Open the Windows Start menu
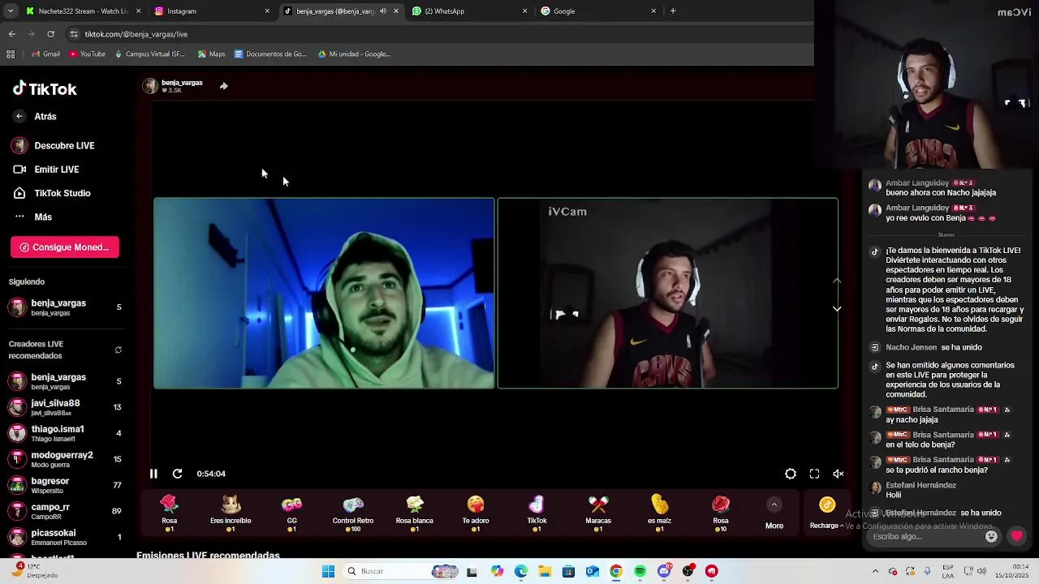1039x584 pixels. (328, 572)
